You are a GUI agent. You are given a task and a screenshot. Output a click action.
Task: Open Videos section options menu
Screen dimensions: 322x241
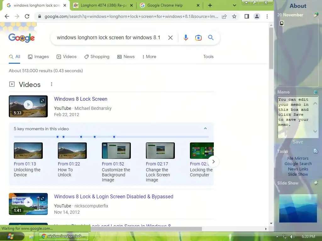52,84
